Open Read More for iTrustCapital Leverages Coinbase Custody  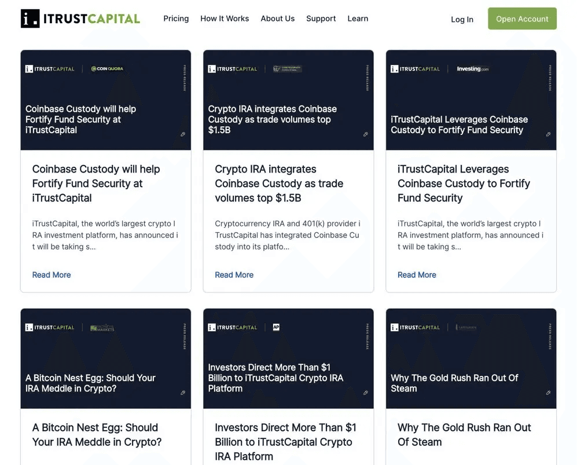click(417, 274)
